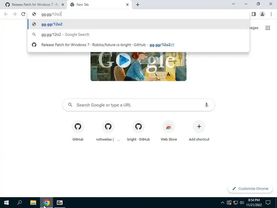This screenshot has height=208, width=277.
Task: Open File Explorer from the taskbar
Action: coord(33,203)
